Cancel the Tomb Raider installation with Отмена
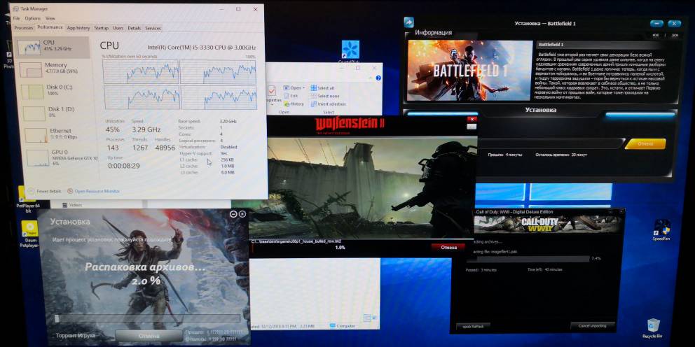Image resolution: width=695 pixels, height=347 pixels. (x=149, y=336)
